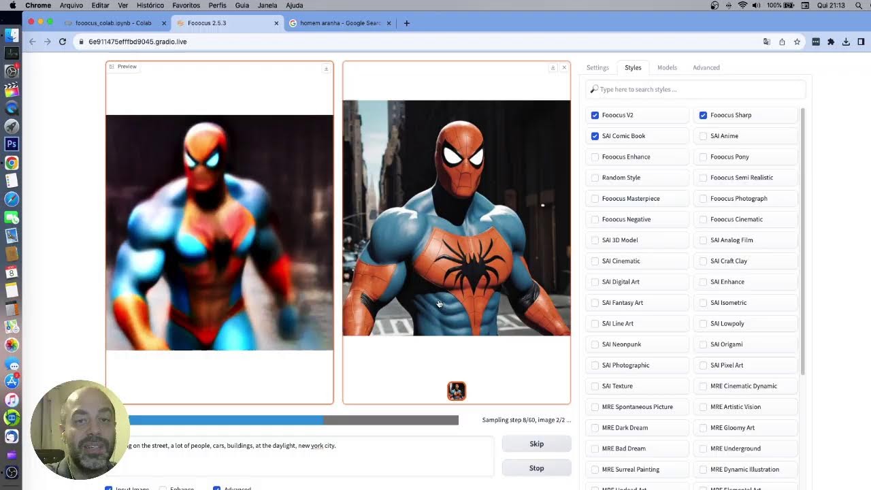871x490 pixels.
Task: Open a new browser tab with plus
Action: (406, 23)
